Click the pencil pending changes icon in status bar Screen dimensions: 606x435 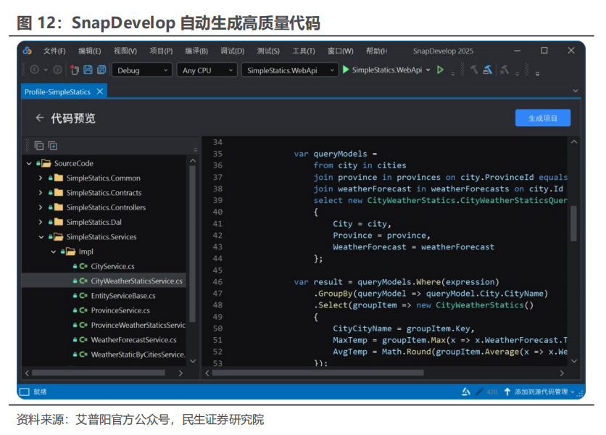tap(479, 391)
